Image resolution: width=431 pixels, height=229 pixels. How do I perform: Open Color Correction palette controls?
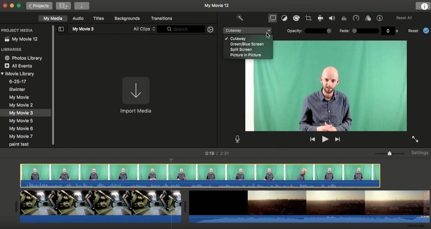tap(296, 18)
